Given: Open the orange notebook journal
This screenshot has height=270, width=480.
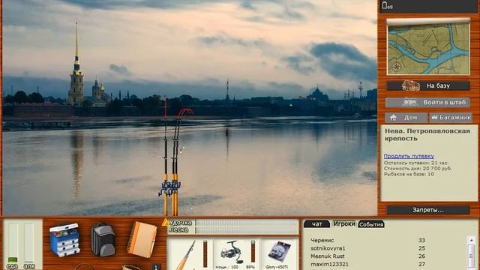Looking at the screenshot, I should pos(142,239).
